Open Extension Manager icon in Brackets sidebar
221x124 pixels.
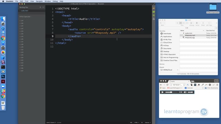pyautogui.click(x=154, y=12)
